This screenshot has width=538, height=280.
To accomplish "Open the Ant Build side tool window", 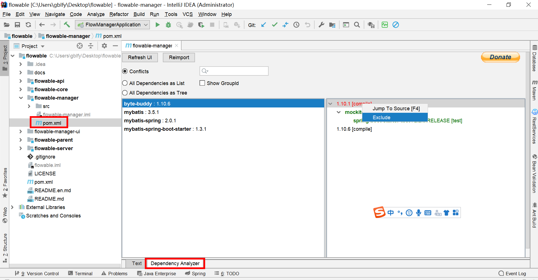I will (534, 215).
